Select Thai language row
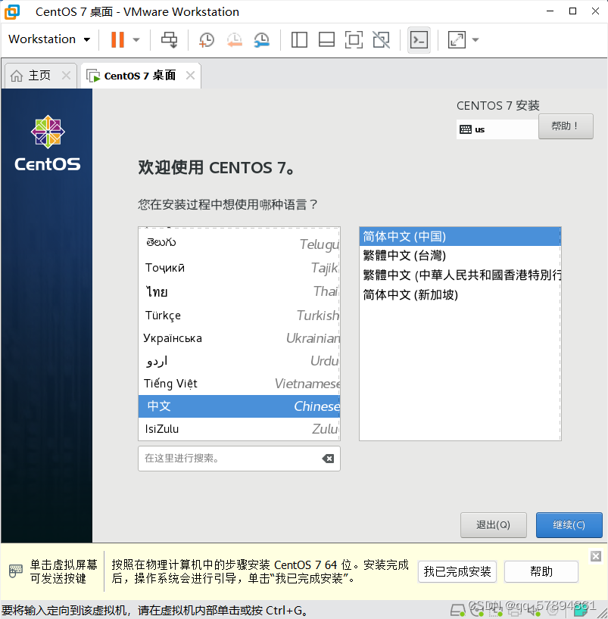This screenshot has height=619, width=608. [239, 291]
